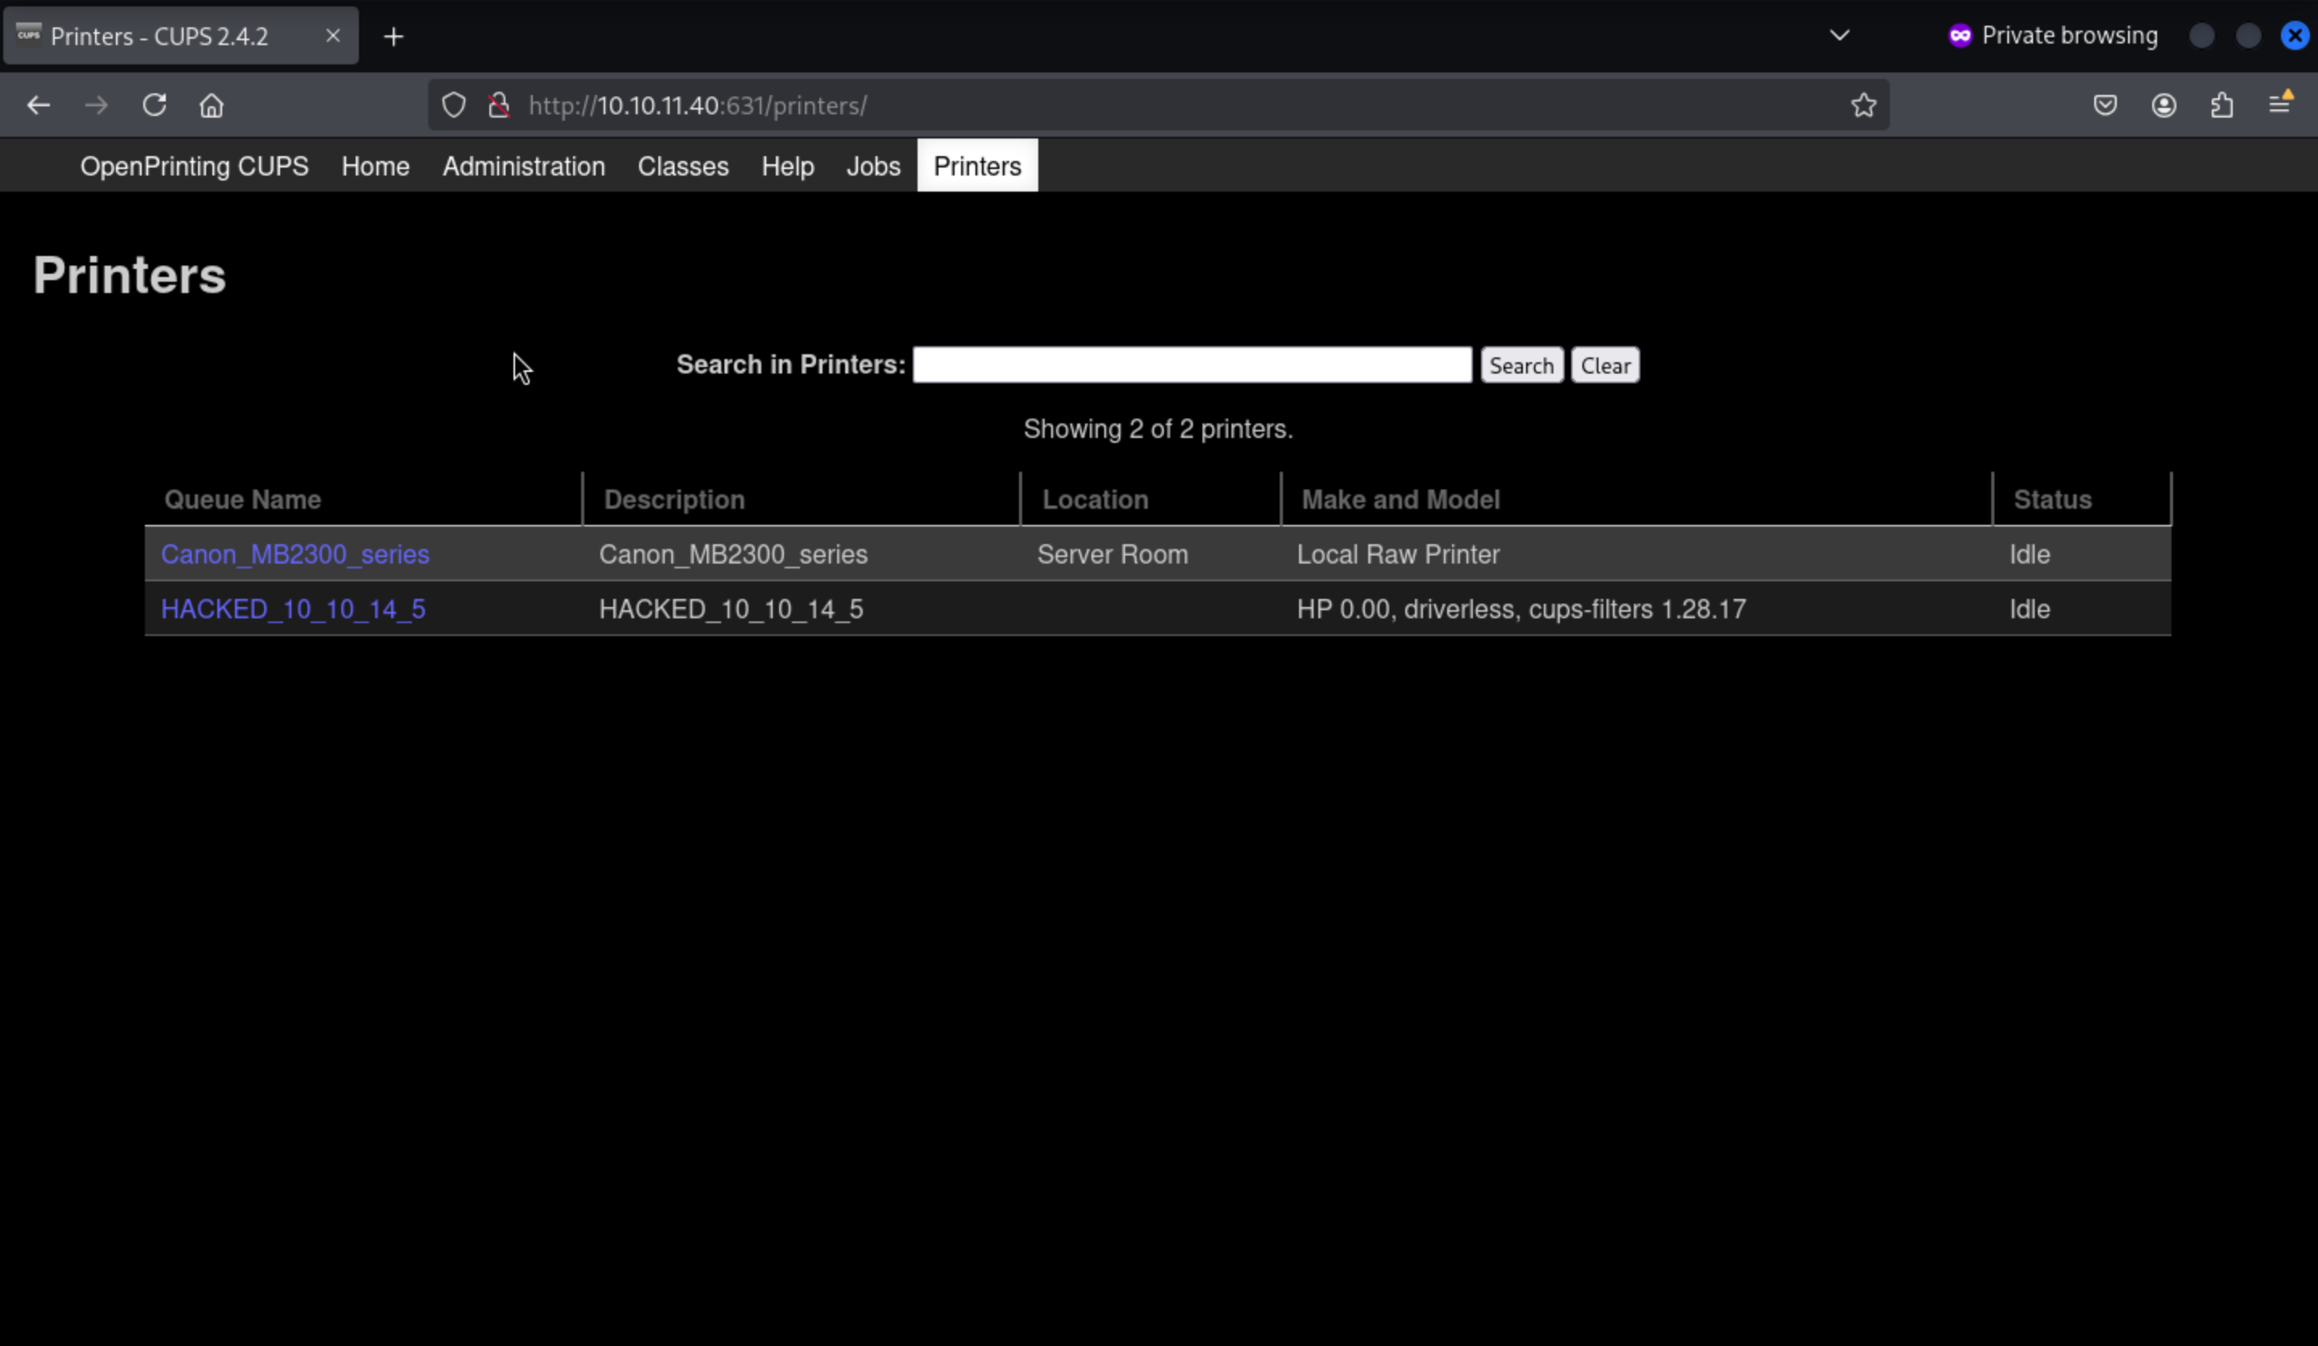Open the browser home page icon
Screen dimensions: 2318x1346
pyautogui.click(x=212, y=105)
